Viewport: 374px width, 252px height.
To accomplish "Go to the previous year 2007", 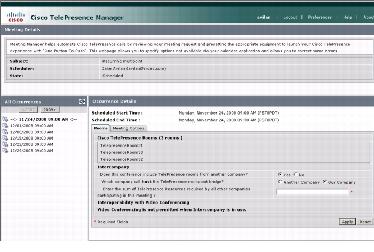I will (28, 110).
